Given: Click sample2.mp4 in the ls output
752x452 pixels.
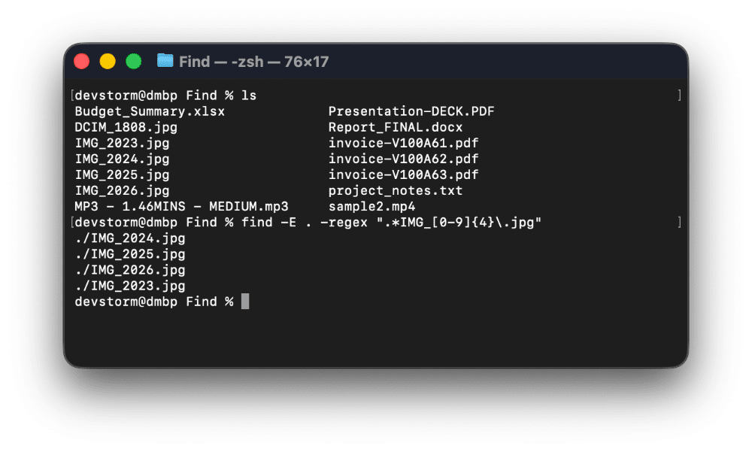Looking at the screenshot, I should [373, 206].
